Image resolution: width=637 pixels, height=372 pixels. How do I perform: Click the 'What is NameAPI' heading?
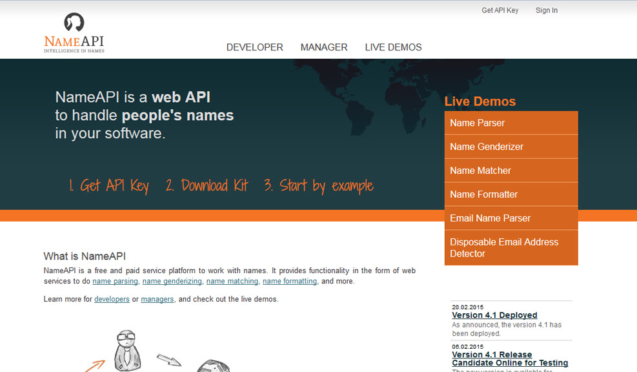(85, 256)
